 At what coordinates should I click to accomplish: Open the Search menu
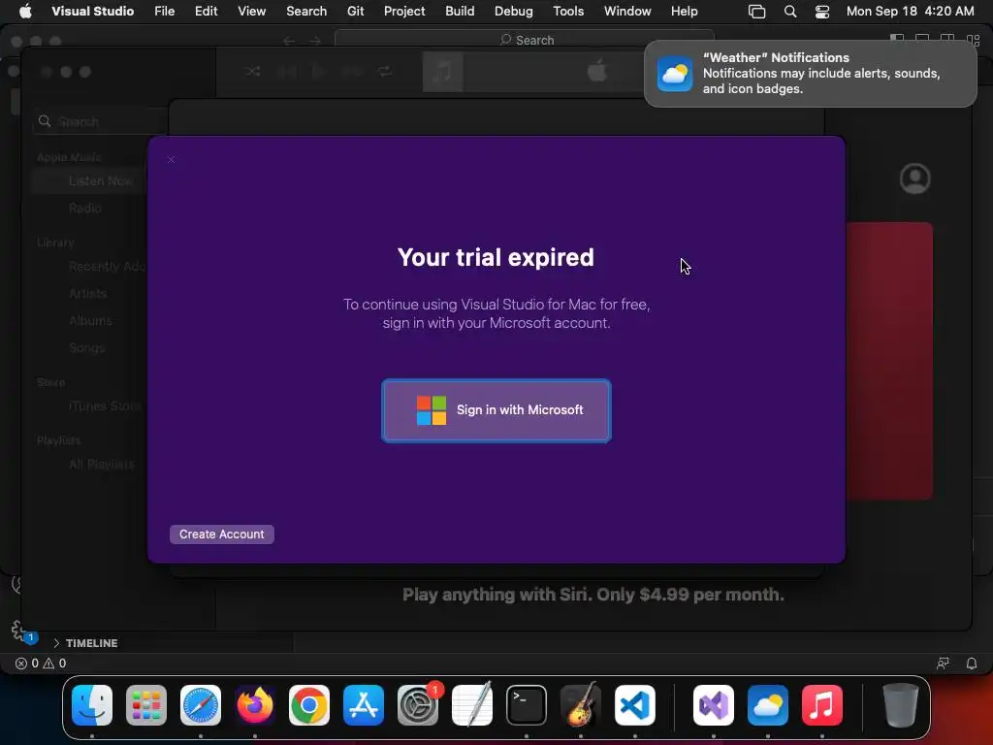[306, 11]
